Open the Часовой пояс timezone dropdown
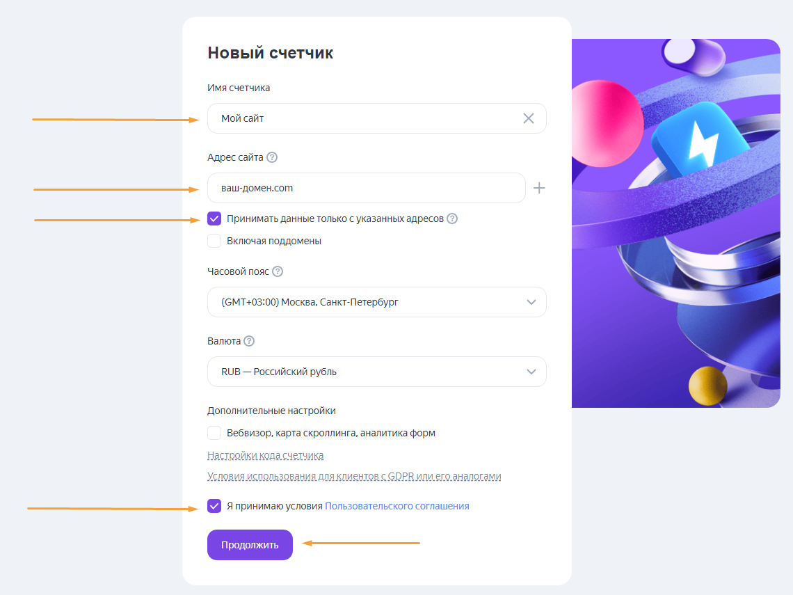The width and height of the screenshot is (793, 595). [376, 302]
